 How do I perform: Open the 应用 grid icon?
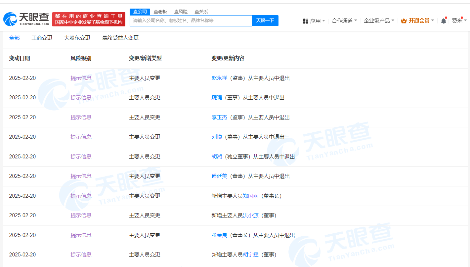(306, 21)
